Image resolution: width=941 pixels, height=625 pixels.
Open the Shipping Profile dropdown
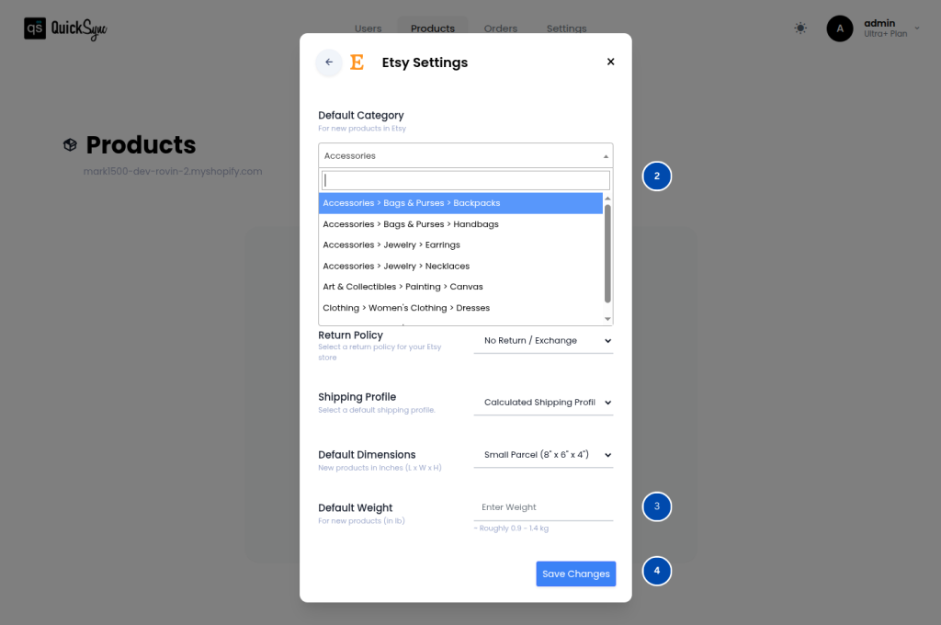coord(543,403)
